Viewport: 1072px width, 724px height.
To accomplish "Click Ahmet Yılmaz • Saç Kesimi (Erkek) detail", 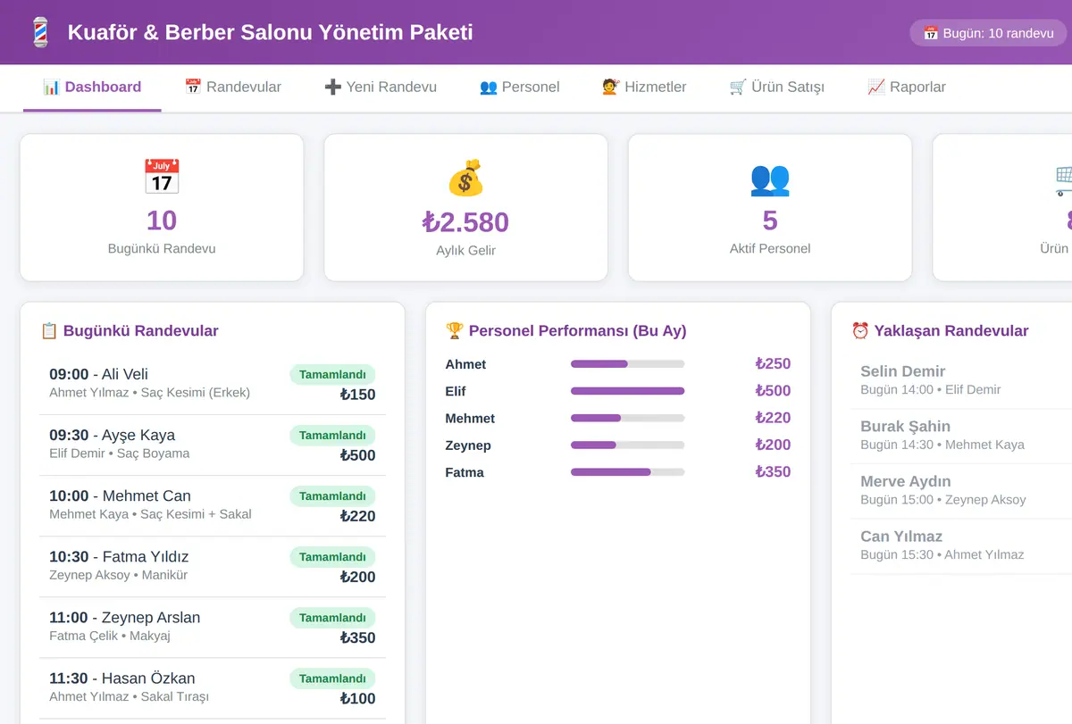I will tap(150, 393).
